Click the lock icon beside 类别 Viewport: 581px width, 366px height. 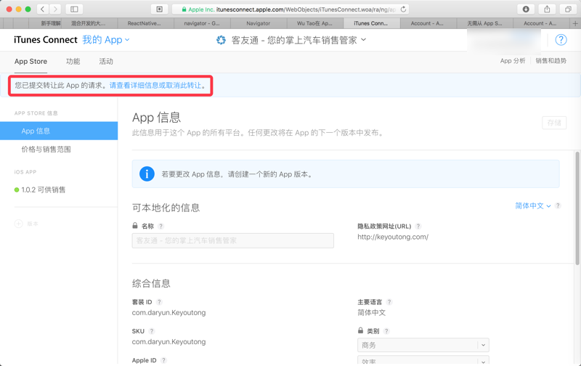[x=360, y=330]
